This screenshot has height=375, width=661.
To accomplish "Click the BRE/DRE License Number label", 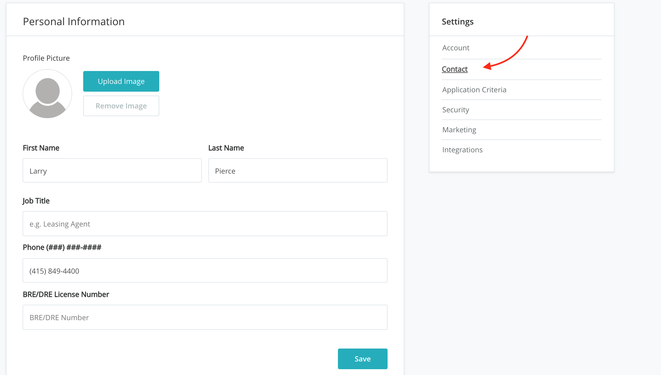I will (66, 294).
